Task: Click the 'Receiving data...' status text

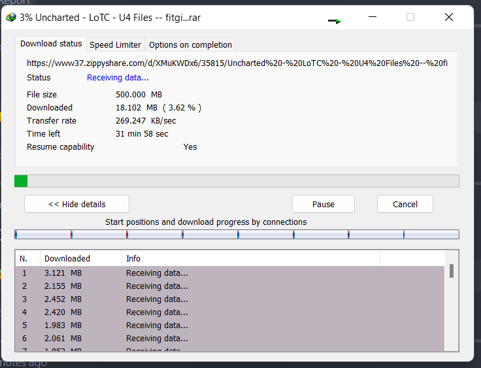Action: click(x=118, y=78)
